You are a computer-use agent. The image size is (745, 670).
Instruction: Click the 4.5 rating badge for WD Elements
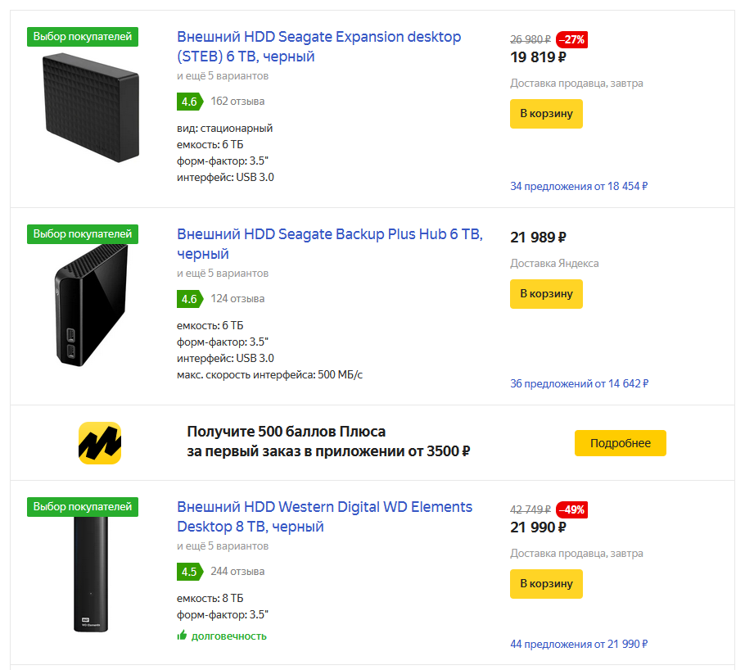[x=188, y=572]
